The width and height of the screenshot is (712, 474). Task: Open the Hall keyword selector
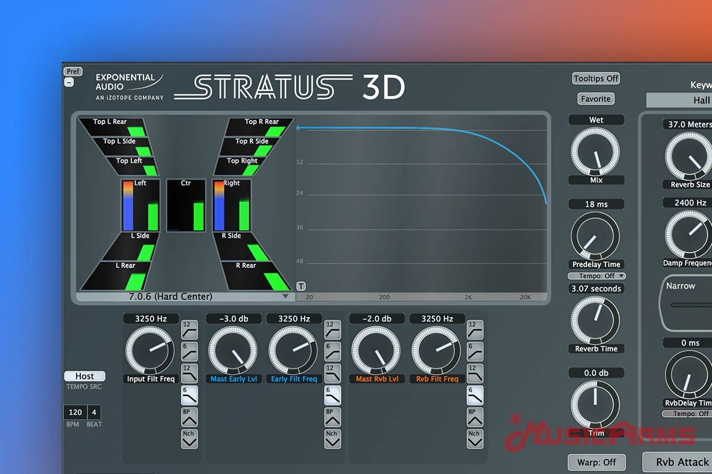click(x=680, y=100)
